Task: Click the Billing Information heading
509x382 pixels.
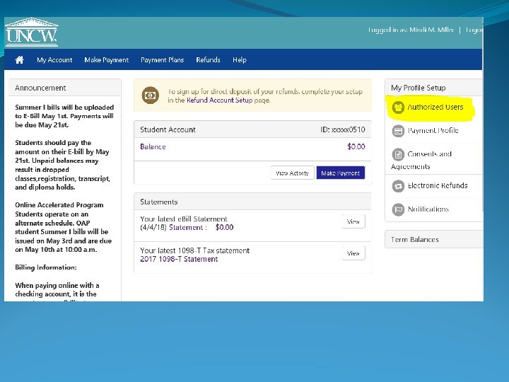Action: tap(46, 267)
